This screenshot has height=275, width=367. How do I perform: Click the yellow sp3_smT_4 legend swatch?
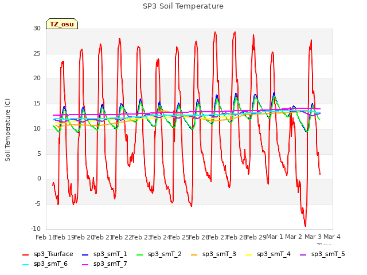tap(248, 254)
